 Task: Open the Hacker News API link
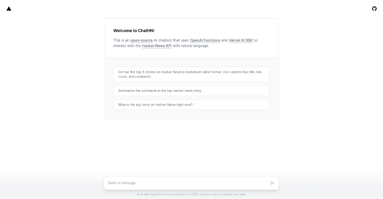(x=157, y=46)
